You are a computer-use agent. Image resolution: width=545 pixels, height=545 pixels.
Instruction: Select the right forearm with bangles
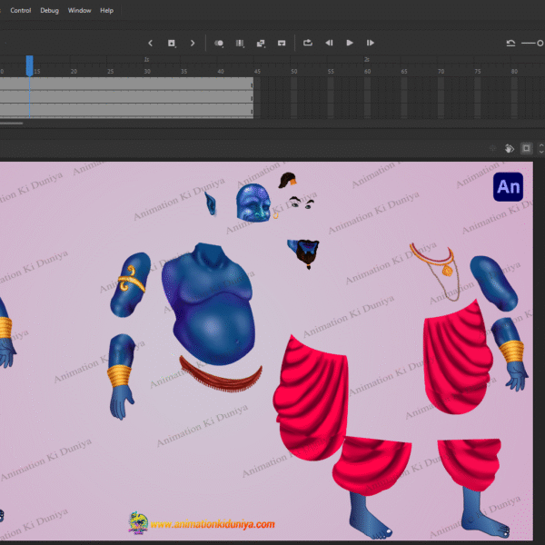(510, 354)
